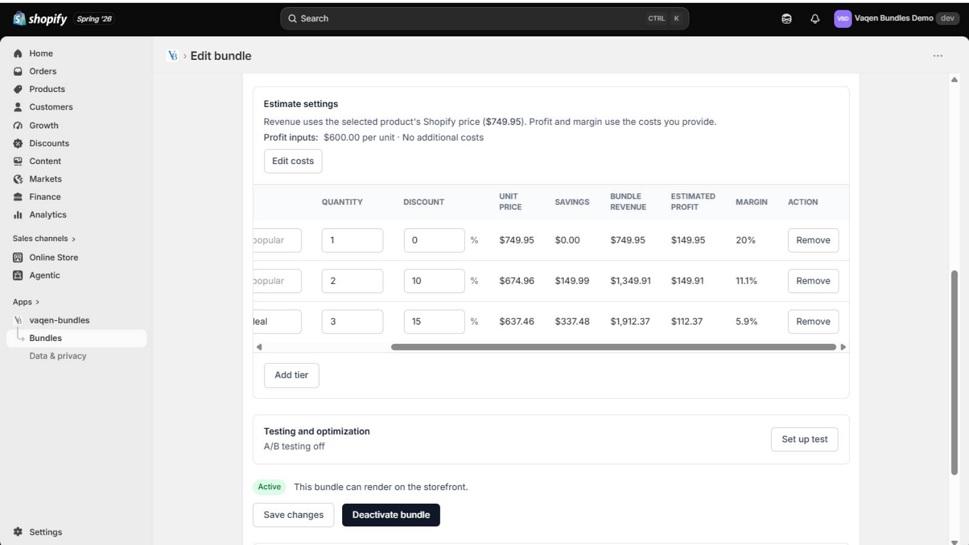The image size is (969, 545).
Task: Click the Orders icon in sidebar
Action: click(x=18, y=71)
